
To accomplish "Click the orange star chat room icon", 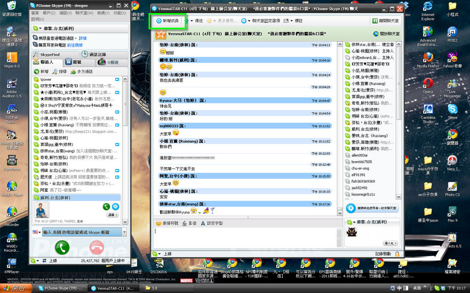I will click(161, 34).
